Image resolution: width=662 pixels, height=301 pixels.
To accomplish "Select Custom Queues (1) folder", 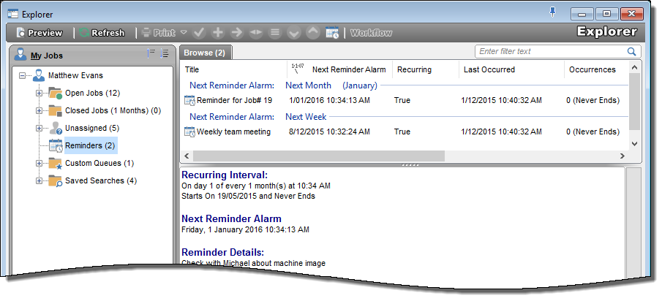I will (x=99, y=163).
